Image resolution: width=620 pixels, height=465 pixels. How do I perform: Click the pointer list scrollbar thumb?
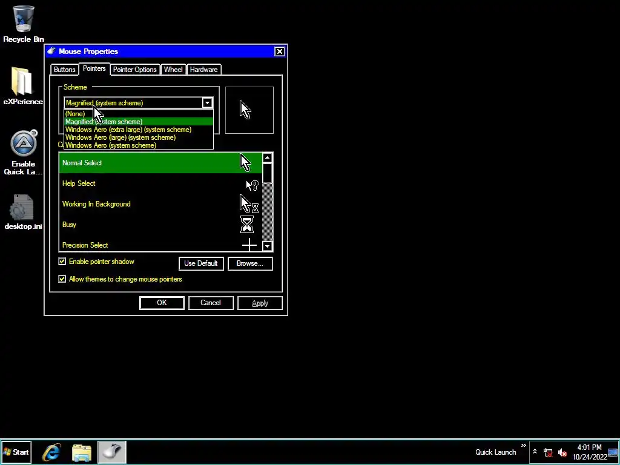point(267,173)
